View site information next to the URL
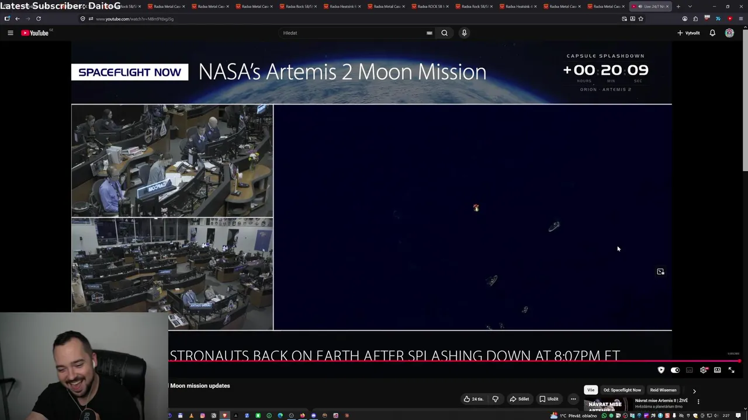 82,19
